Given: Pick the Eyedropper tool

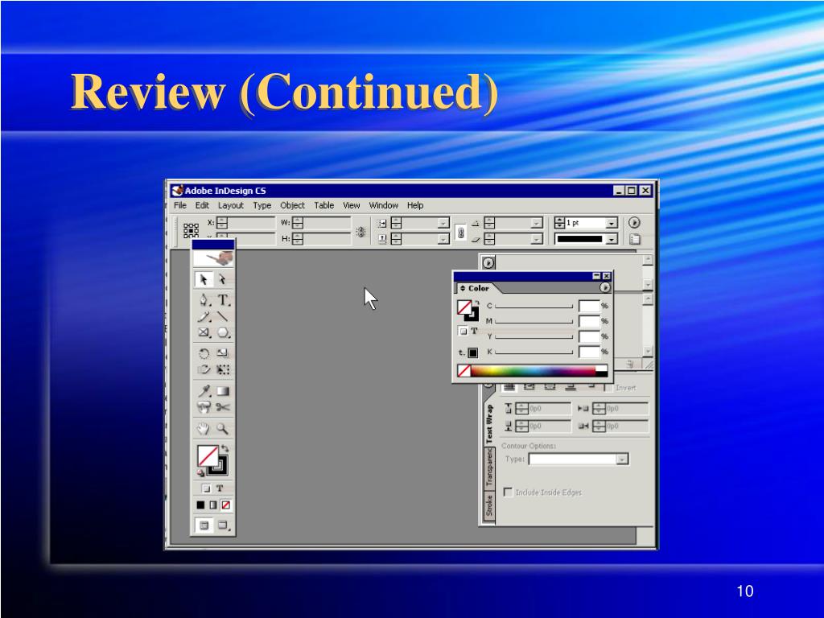Looking at the screenshot, I should (x=204, y=391).
